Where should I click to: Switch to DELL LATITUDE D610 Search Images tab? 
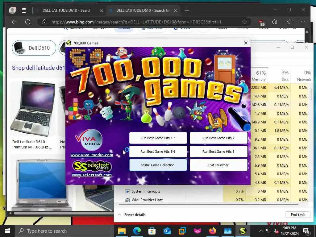point(143,10)
